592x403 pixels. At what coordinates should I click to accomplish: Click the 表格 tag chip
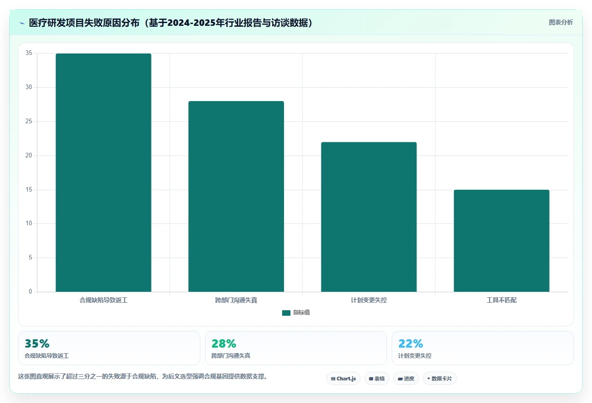coord(377,379)
